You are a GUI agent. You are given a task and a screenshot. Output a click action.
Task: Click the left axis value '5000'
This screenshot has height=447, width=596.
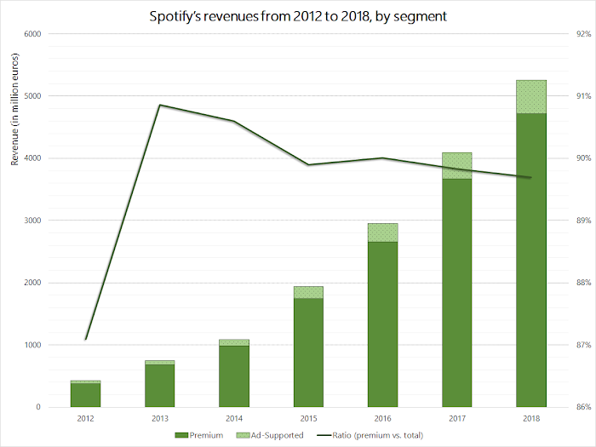(32, 96)
